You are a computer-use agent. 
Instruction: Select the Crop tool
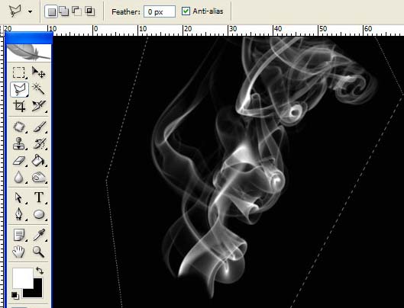(x=19, y=106)
